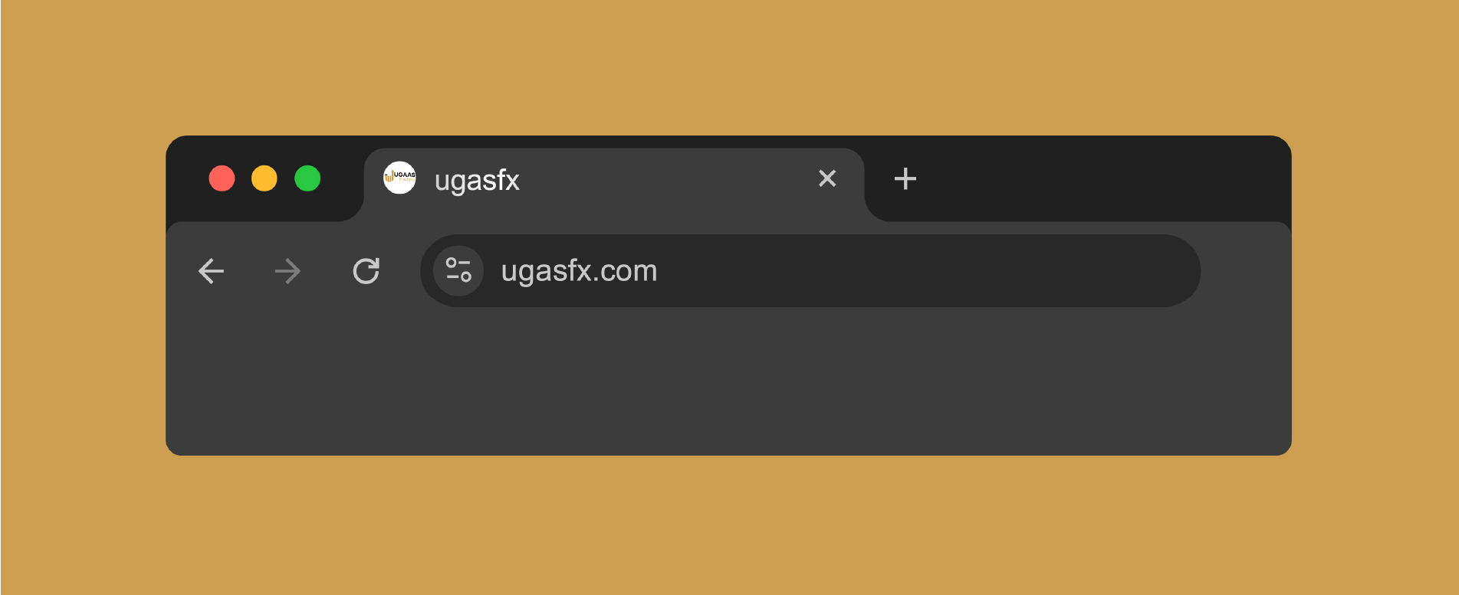Click the UGAAS favicon on the tab
1459x595 pixels.
(399, 178)
